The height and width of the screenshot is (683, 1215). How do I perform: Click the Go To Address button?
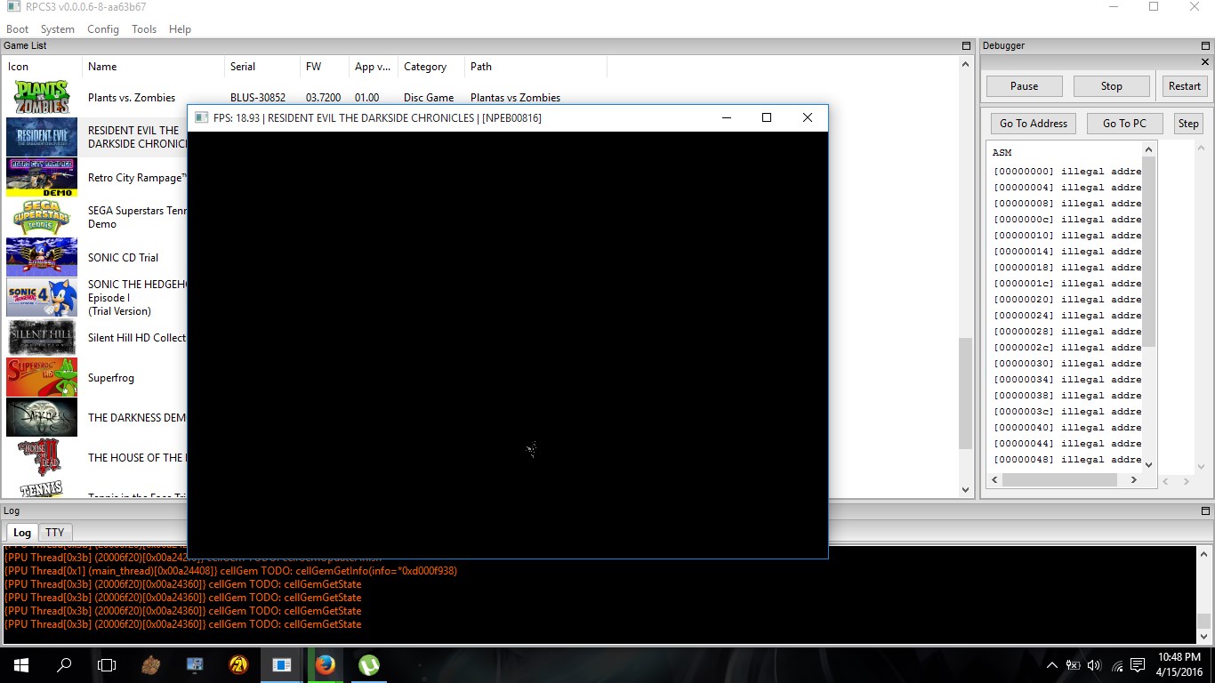(x=1033, y=124)
